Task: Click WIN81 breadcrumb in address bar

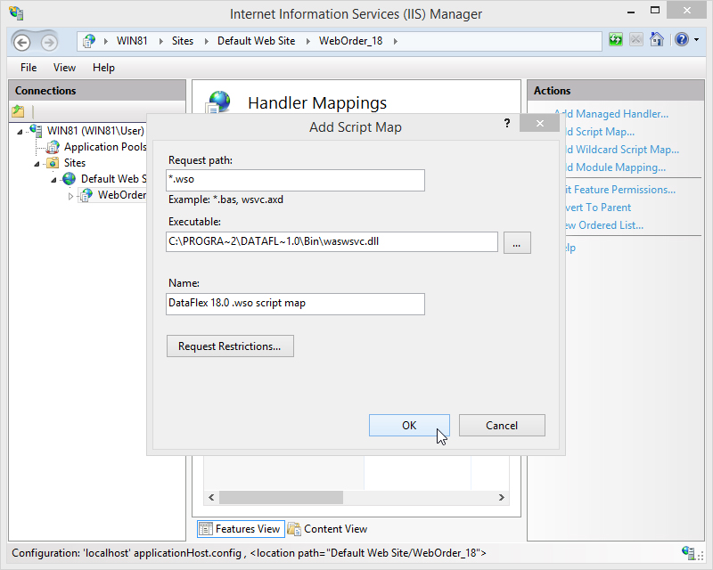Action: tap(132, 41)
